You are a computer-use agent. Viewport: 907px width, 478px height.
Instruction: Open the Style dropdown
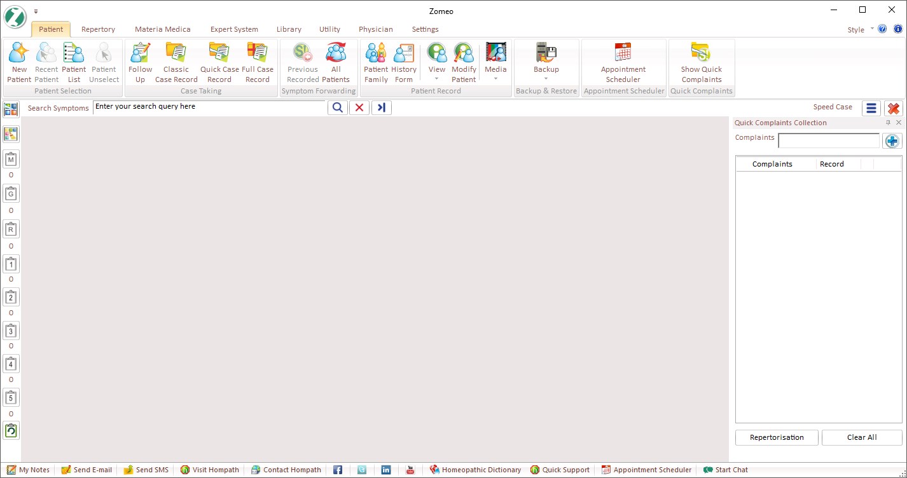coord(861,30)
